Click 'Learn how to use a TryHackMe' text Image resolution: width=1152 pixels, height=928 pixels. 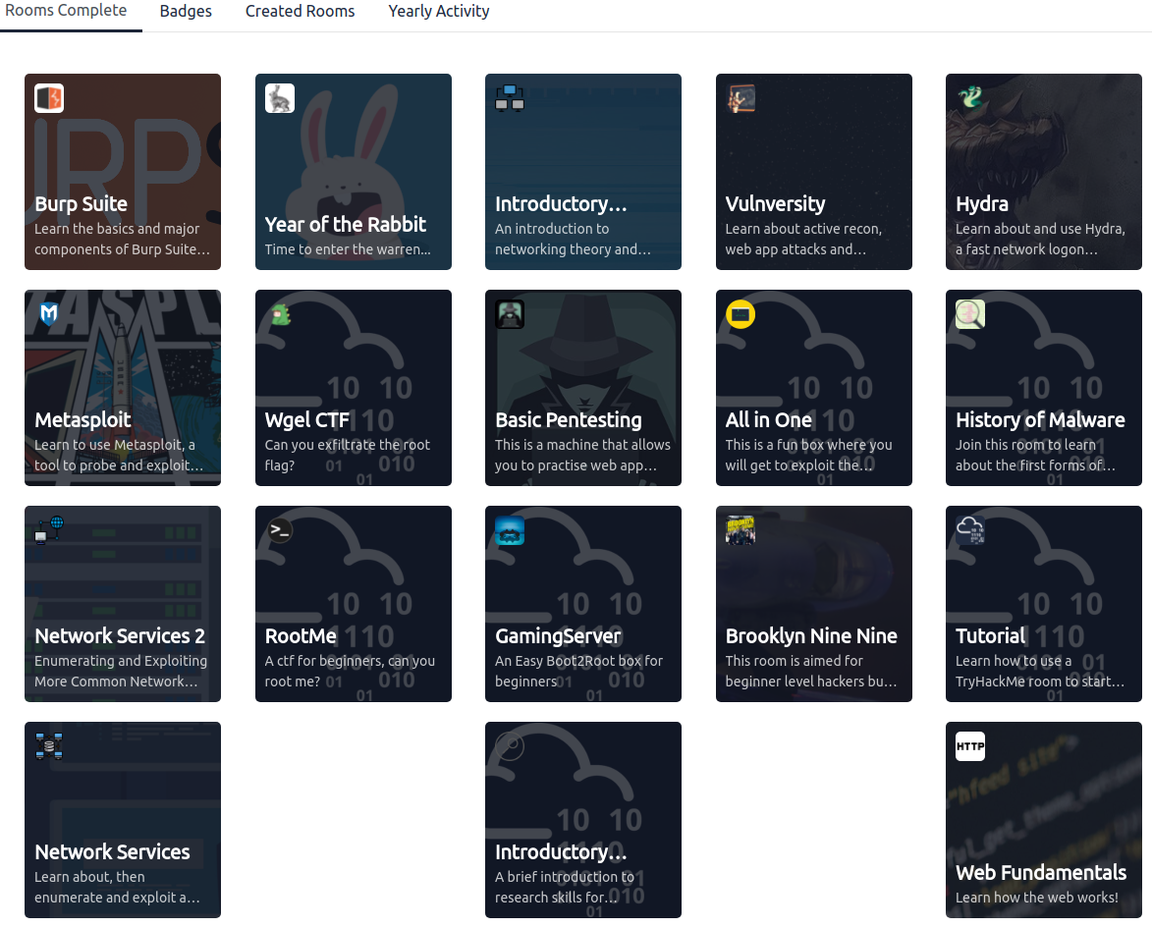pyautogui.click(x=1040, y=671)
